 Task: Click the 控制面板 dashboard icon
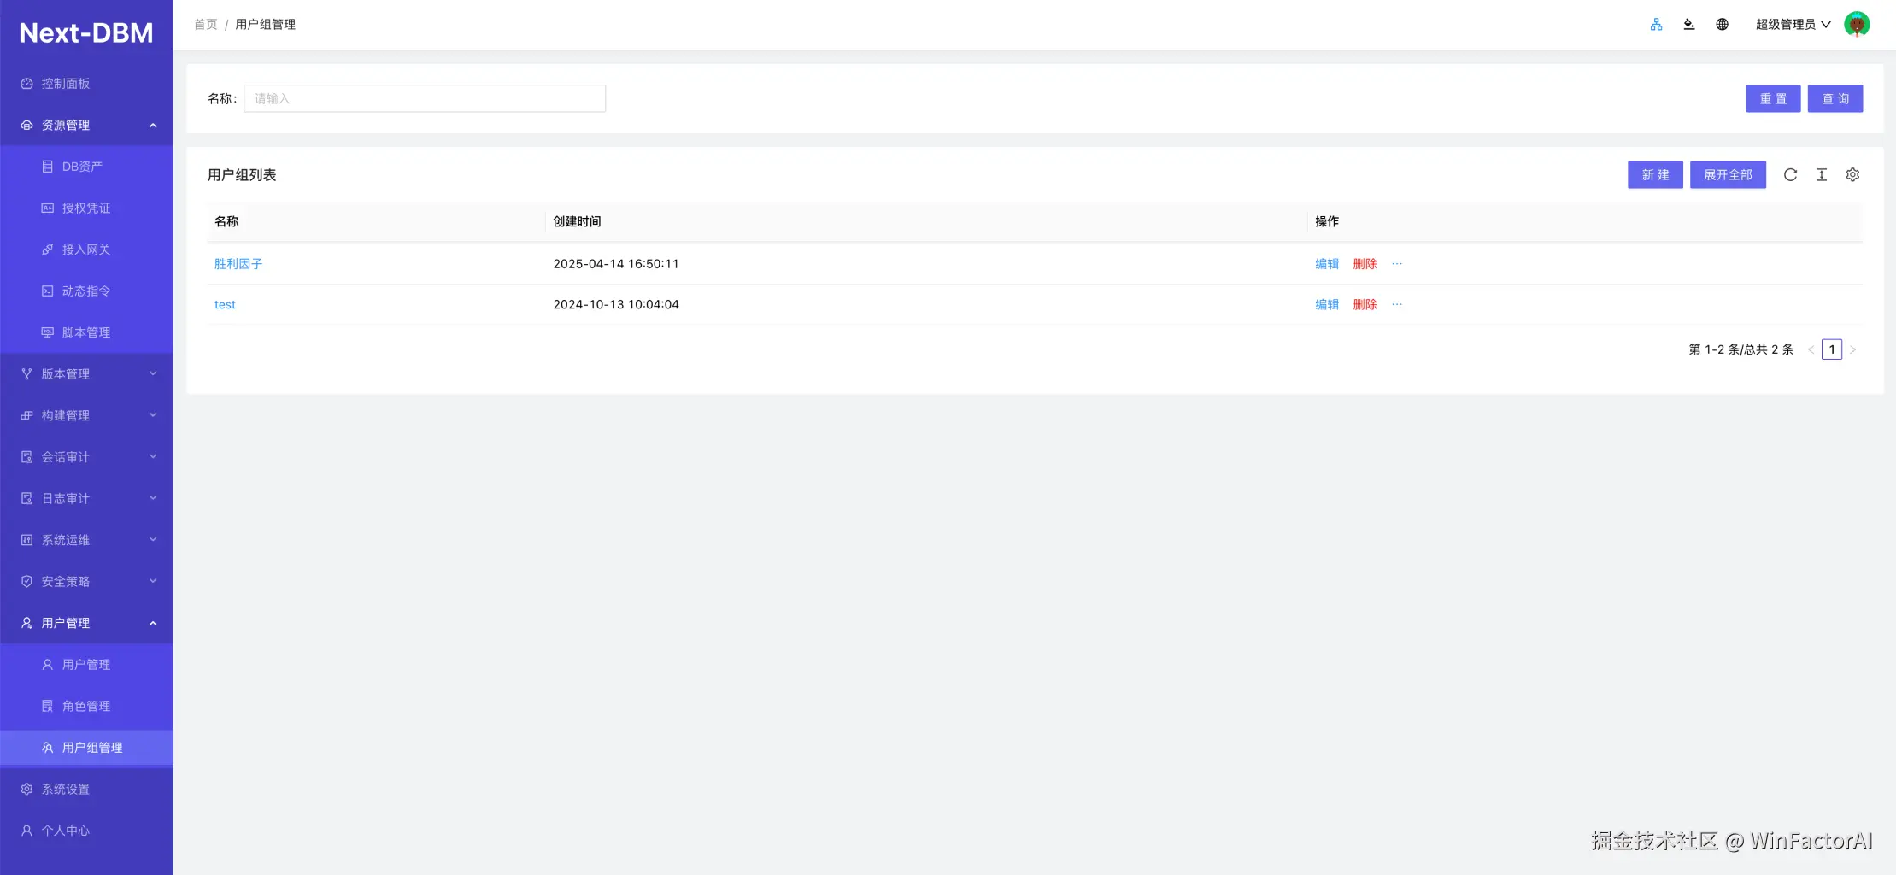tap(26, 84)
